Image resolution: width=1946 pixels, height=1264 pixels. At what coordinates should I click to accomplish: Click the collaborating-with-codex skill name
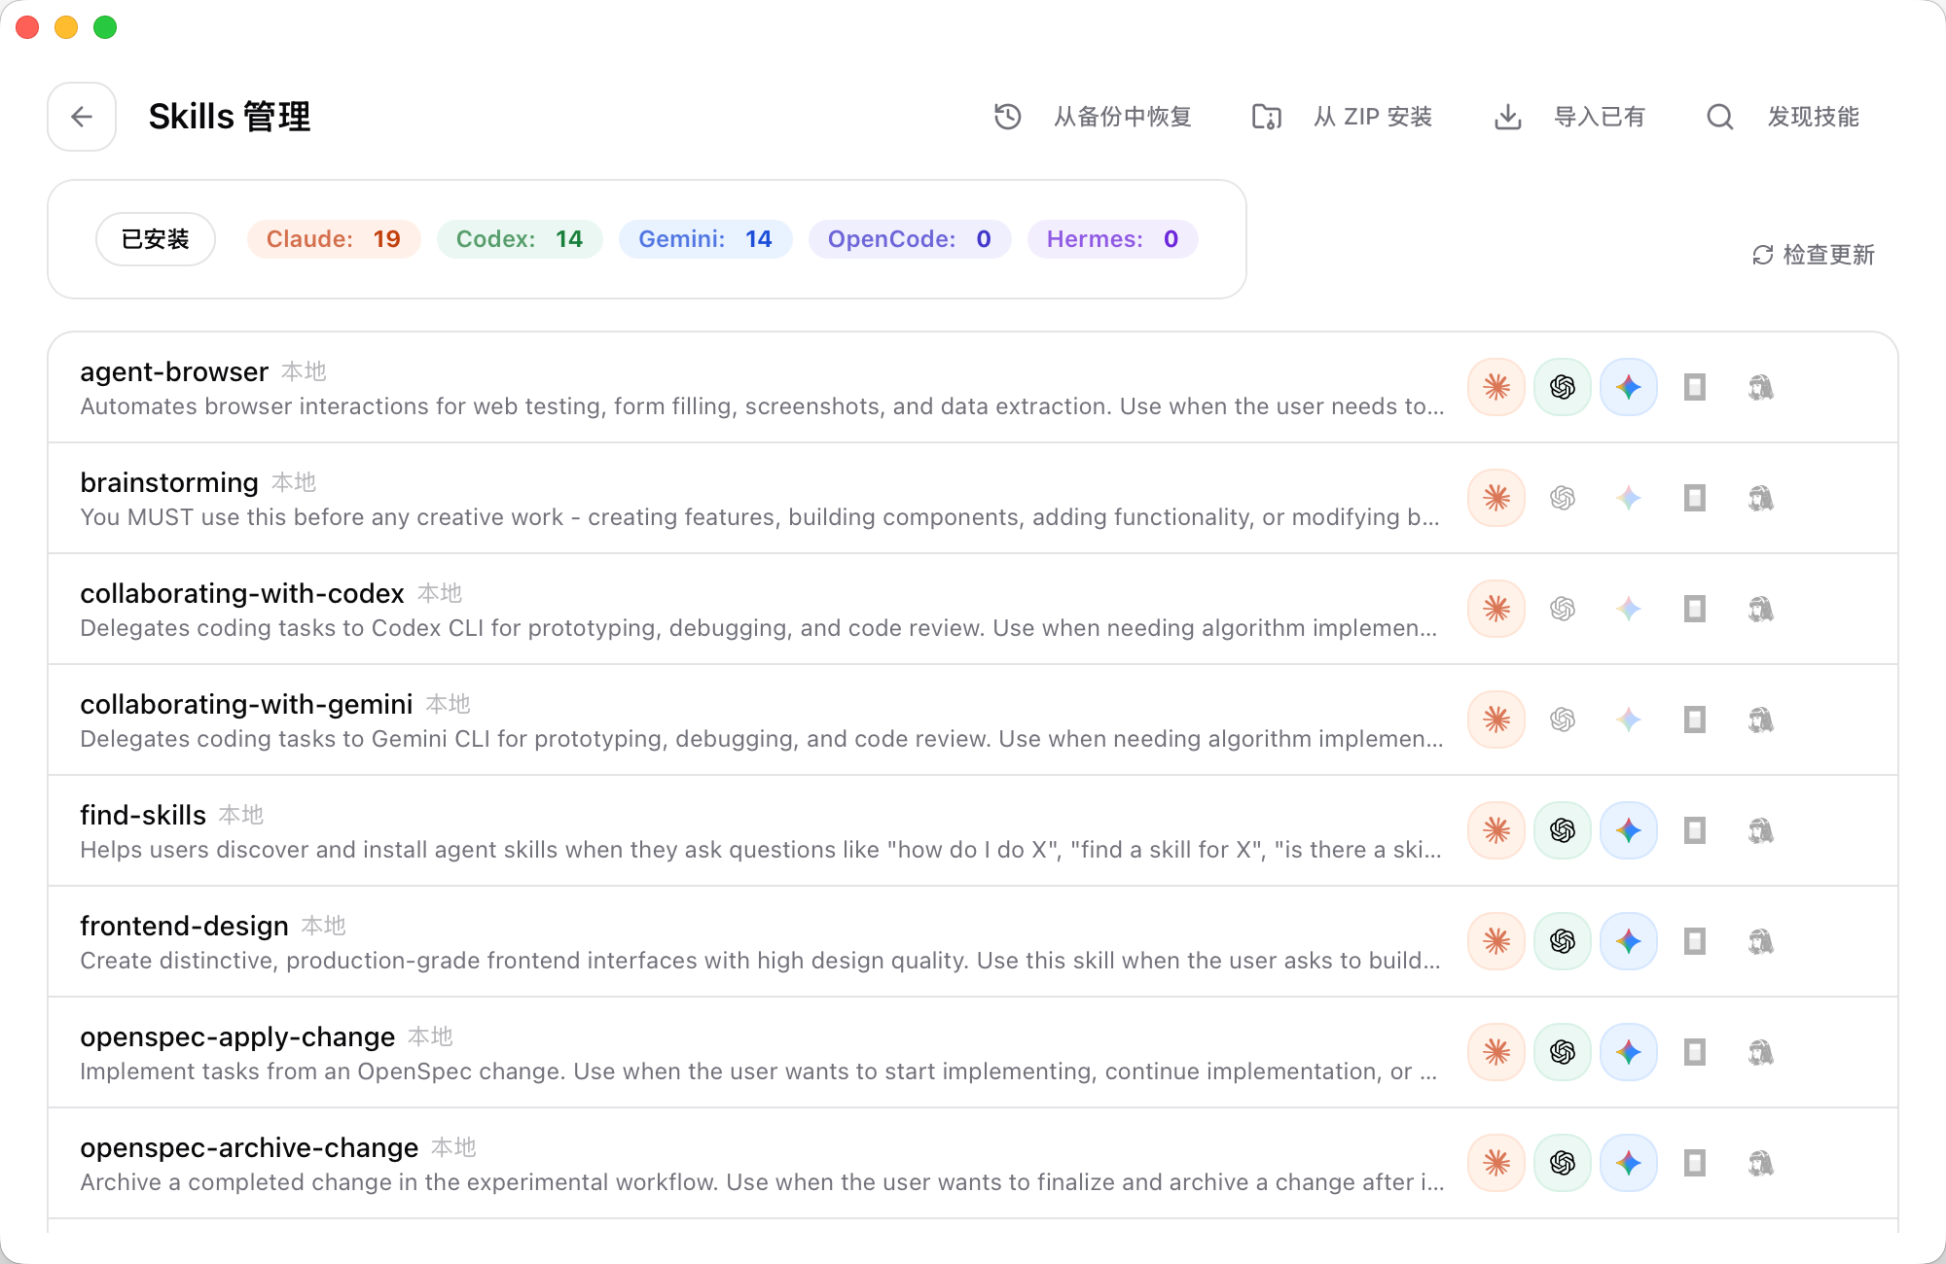click(242, 593)
